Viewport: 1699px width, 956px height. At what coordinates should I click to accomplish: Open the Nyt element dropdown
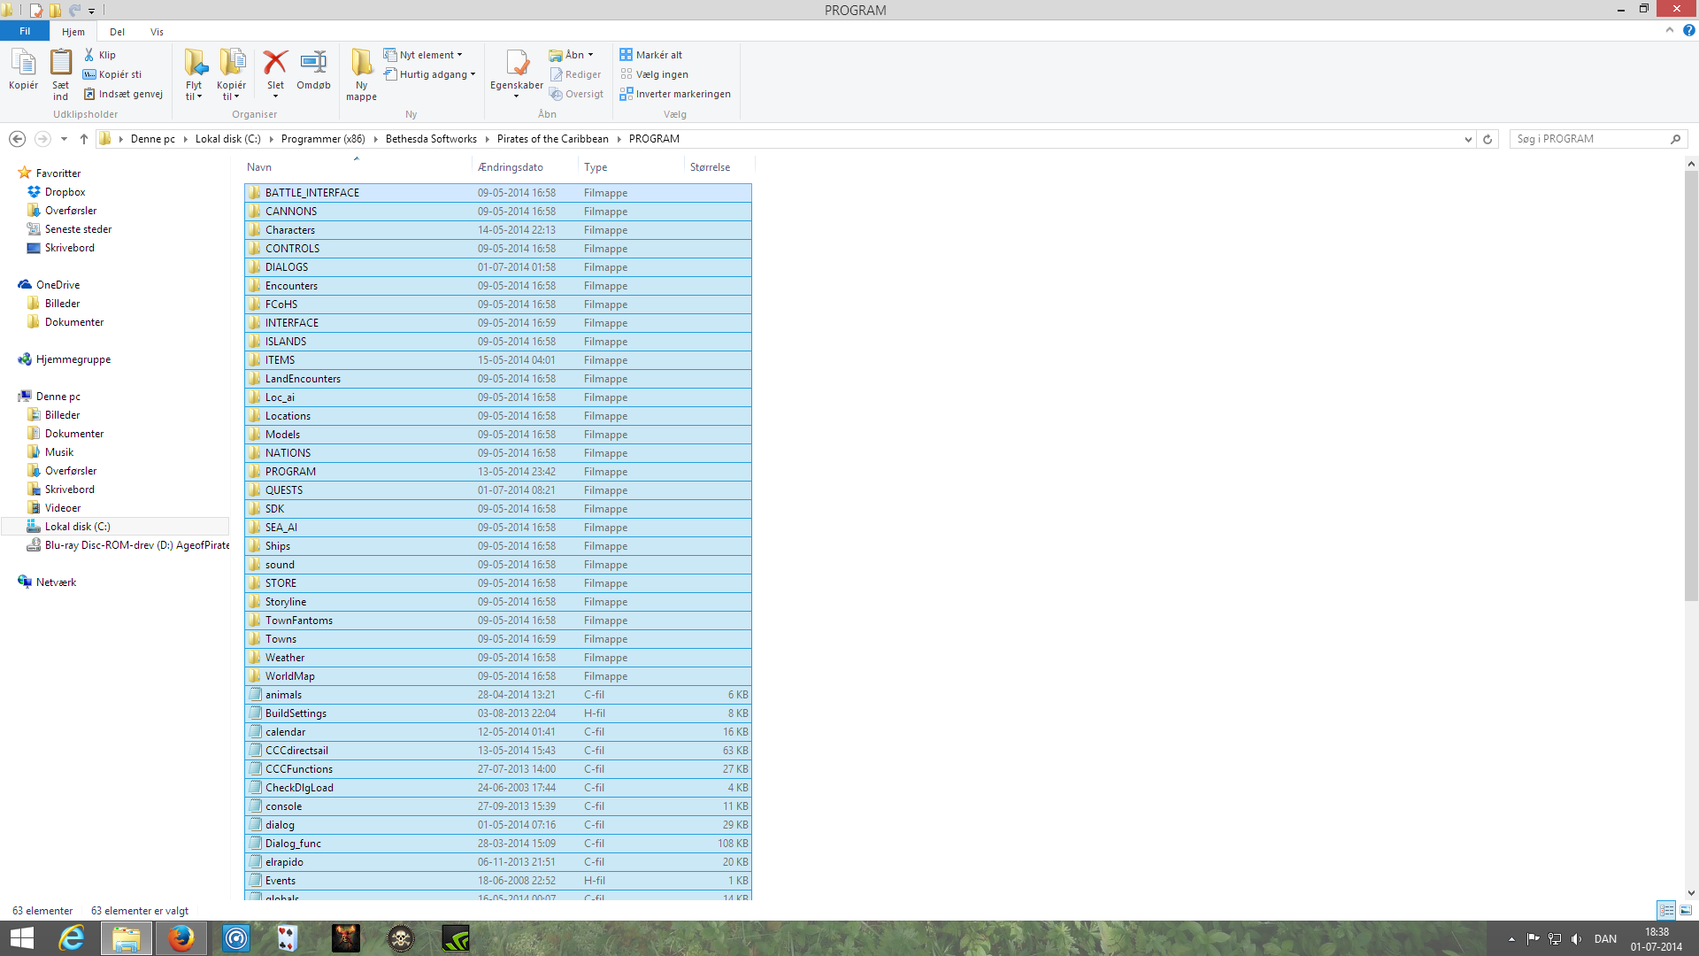[x=423, y=55]
